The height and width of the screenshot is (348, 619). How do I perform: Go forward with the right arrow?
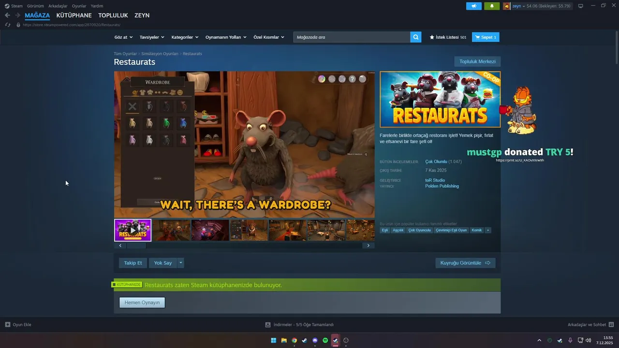click(x=17, y=15)
